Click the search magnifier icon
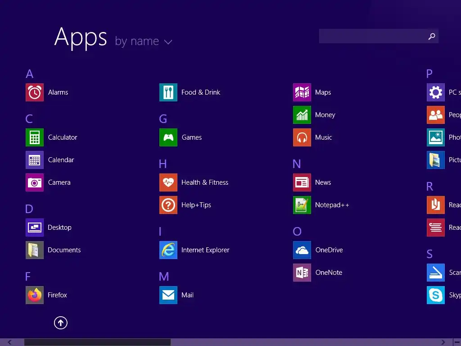Image resolution: width=461 pixels, height=346 pixels. (x=432, y=36)
